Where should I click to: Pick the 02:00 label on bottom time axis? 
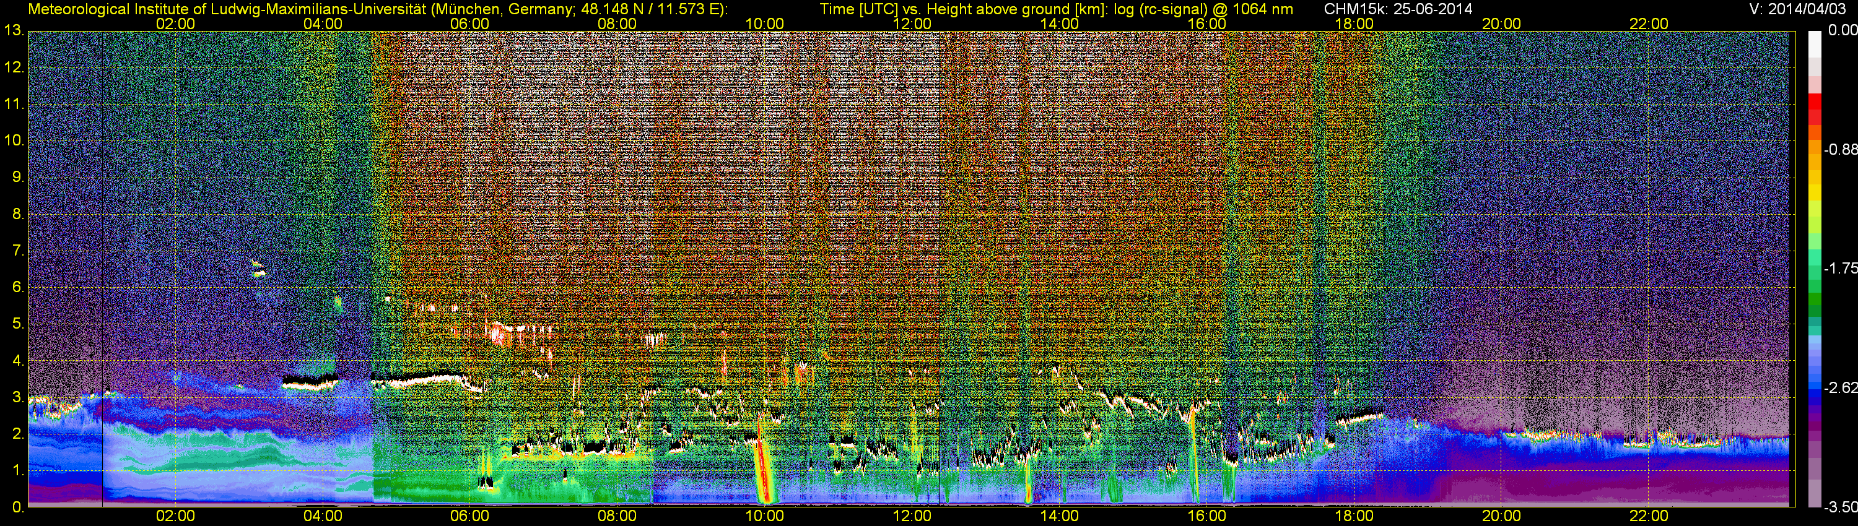coord(175,517)
